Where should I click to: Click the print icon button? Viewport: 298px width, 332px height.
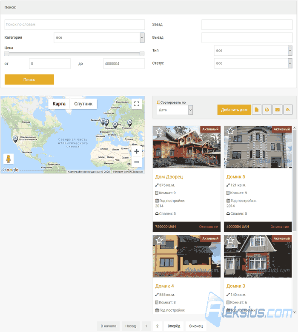267,110
